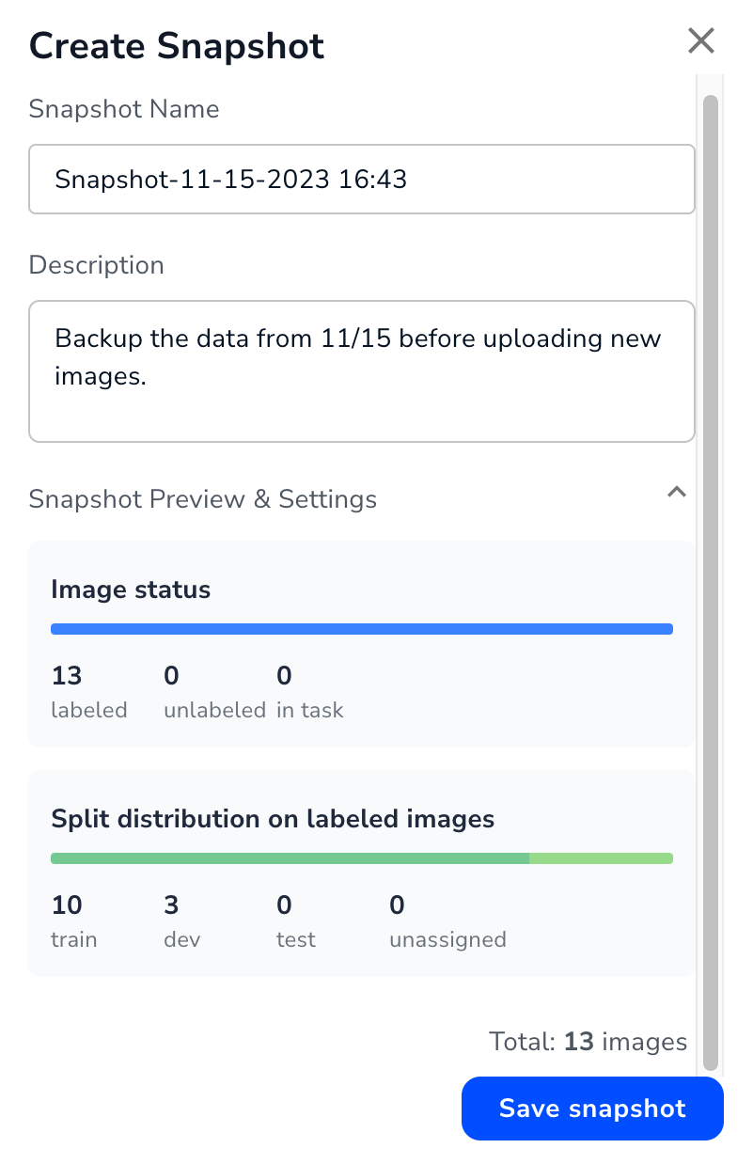Viewport: 753px width, 1164px height.
Task: Click the Image status card header
Action: 129,589
